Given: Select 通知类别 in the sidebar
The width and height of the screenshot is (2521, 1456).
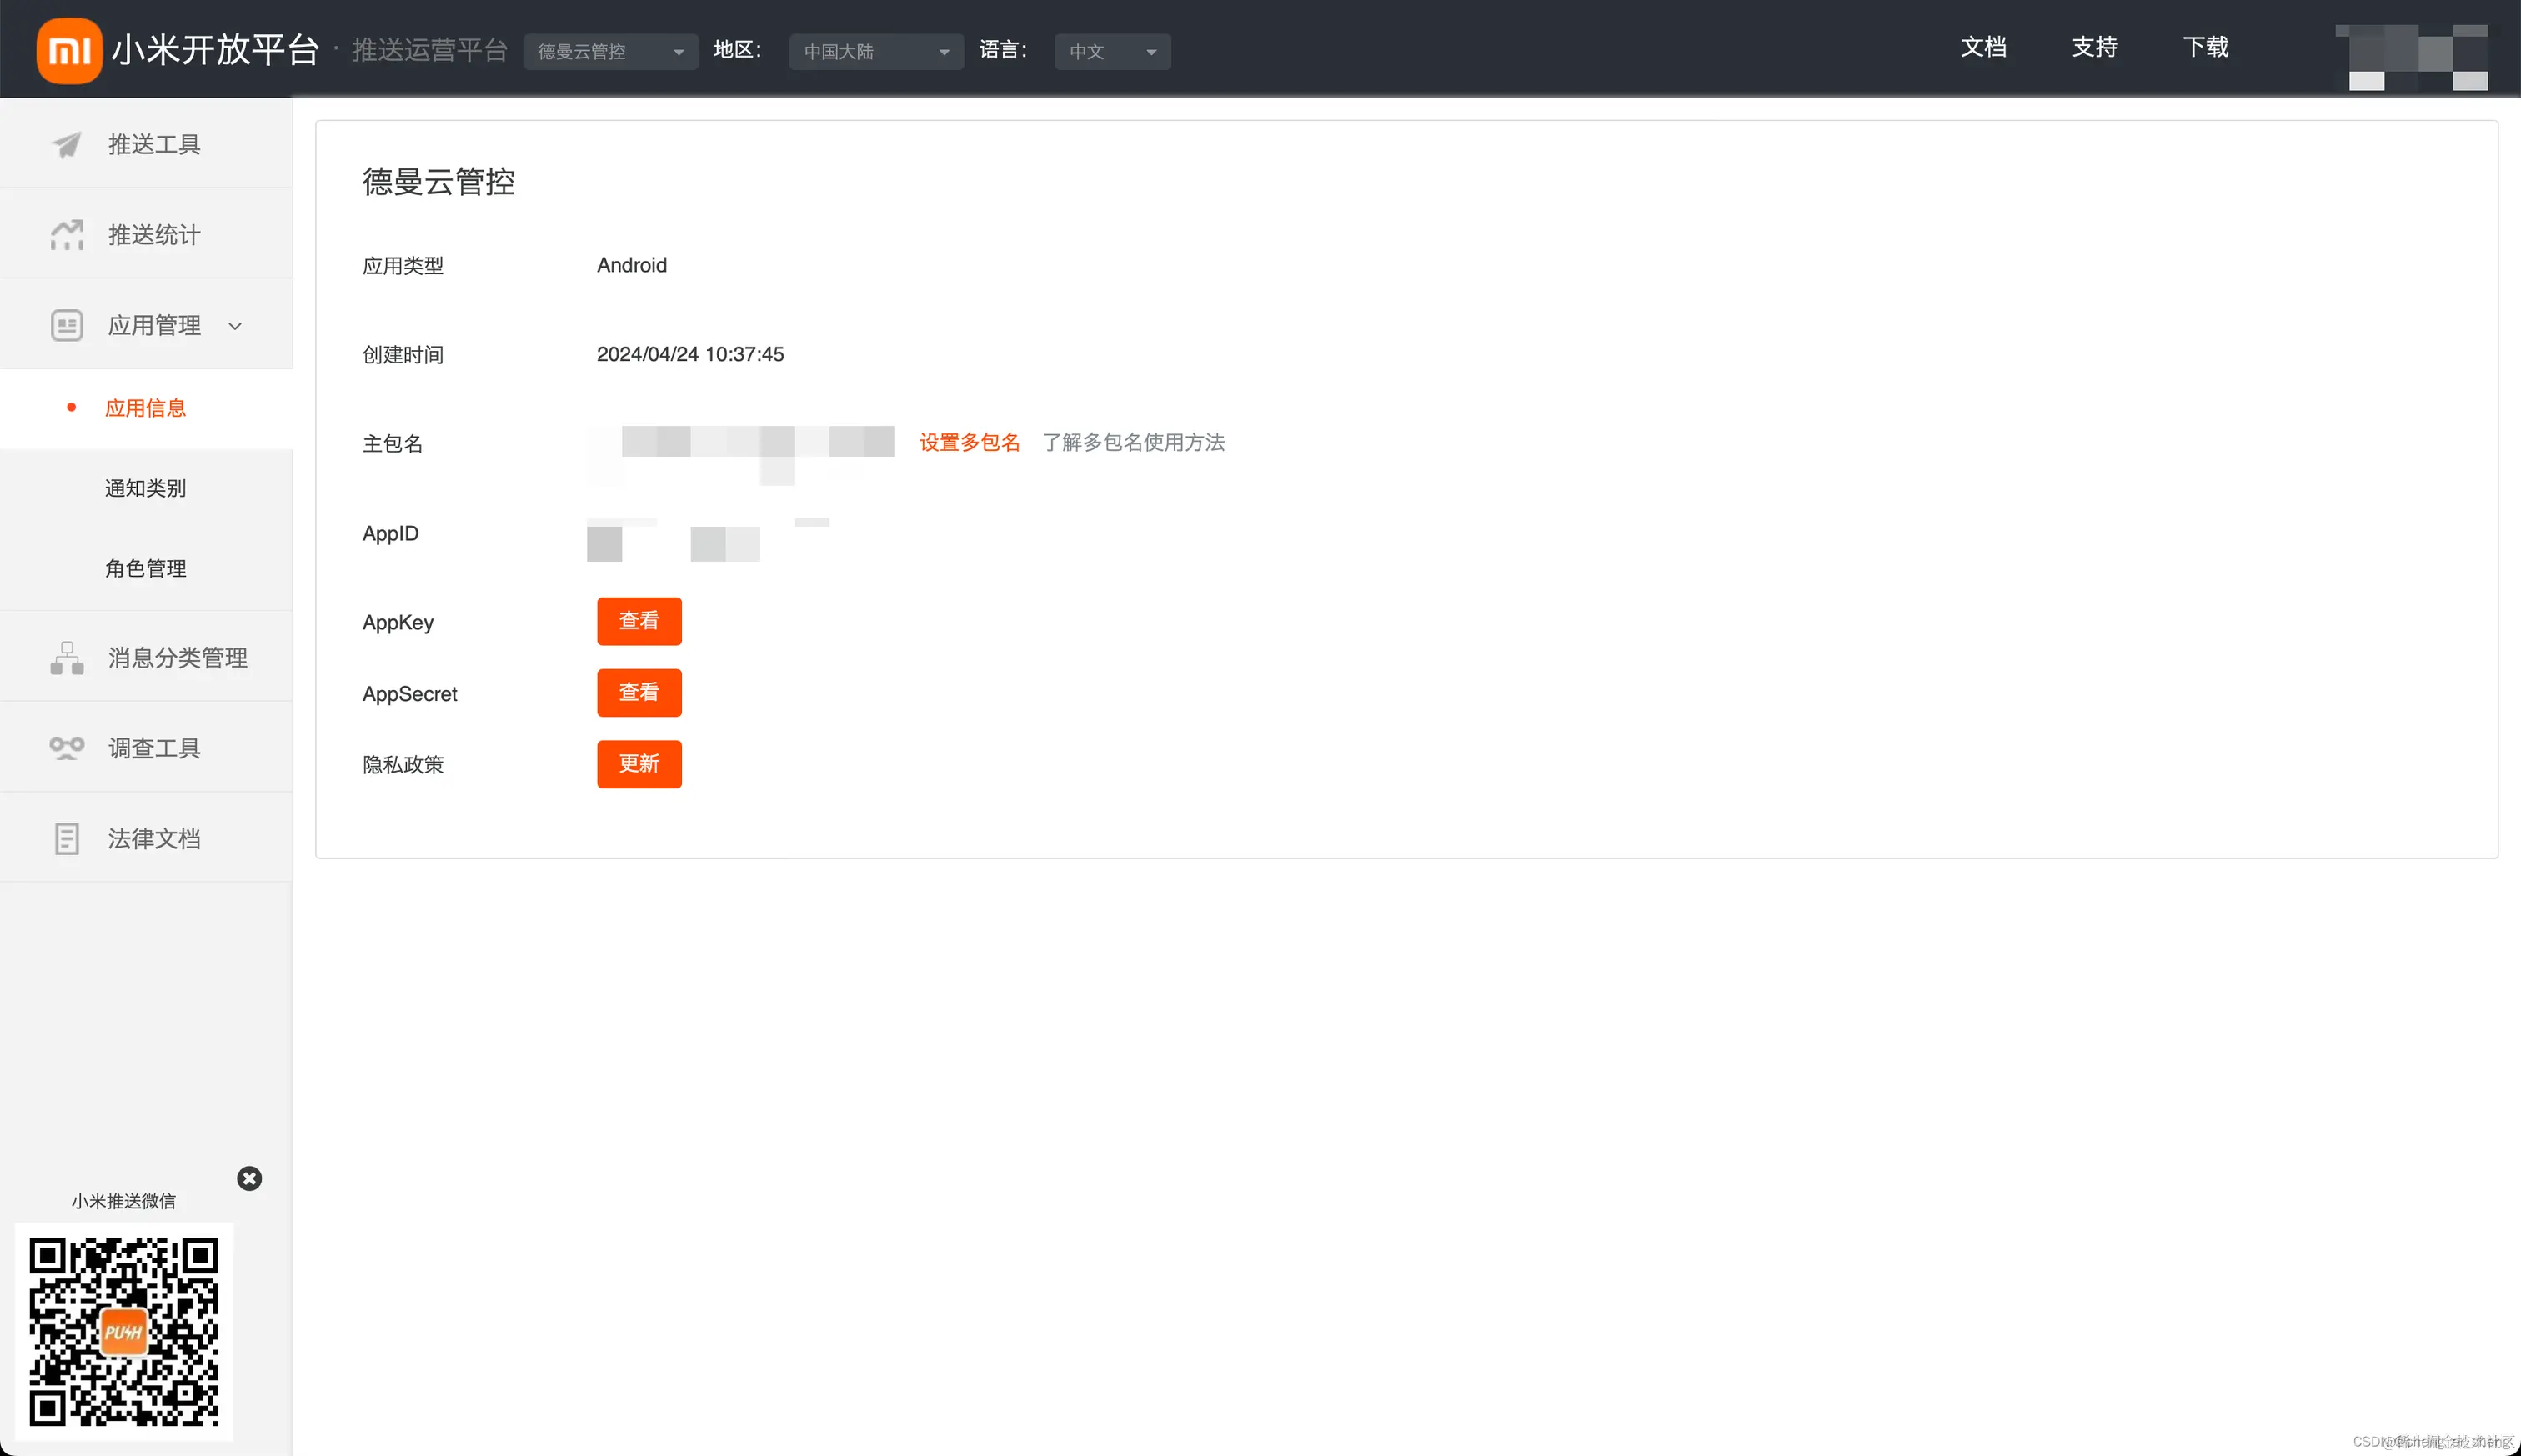Looking at the screenshot, I should [x=146, y=488].
